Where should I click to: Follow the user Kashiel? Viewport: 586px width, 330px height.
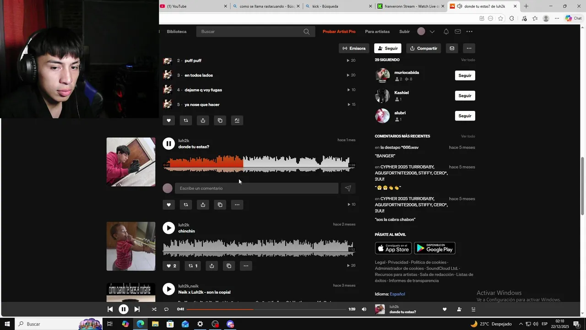click(x=465, y=96)
